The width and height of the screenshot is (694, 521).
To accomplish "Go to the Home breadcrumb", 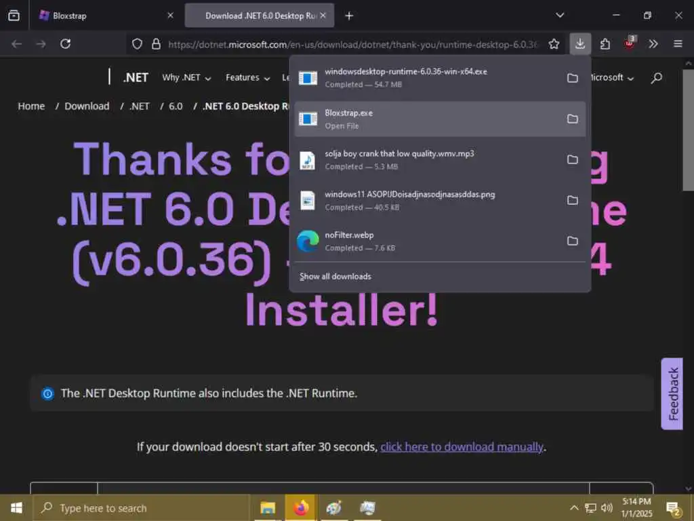I will point(31,107).
